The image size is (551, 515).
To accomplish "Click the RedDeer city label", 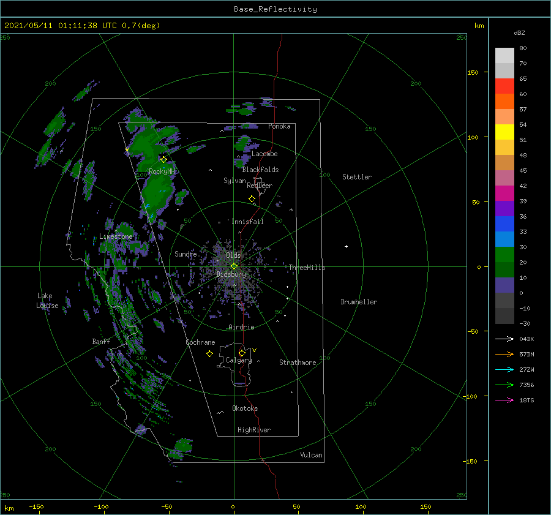I will [x=260, y=186].
